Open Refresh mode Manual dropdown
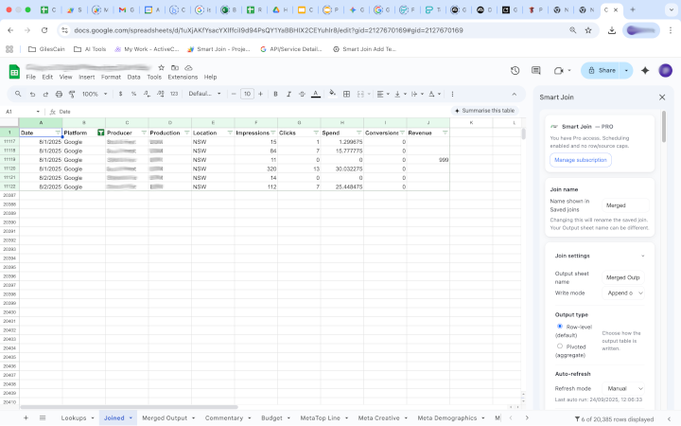The image size is (681, 426). [623, 388]
